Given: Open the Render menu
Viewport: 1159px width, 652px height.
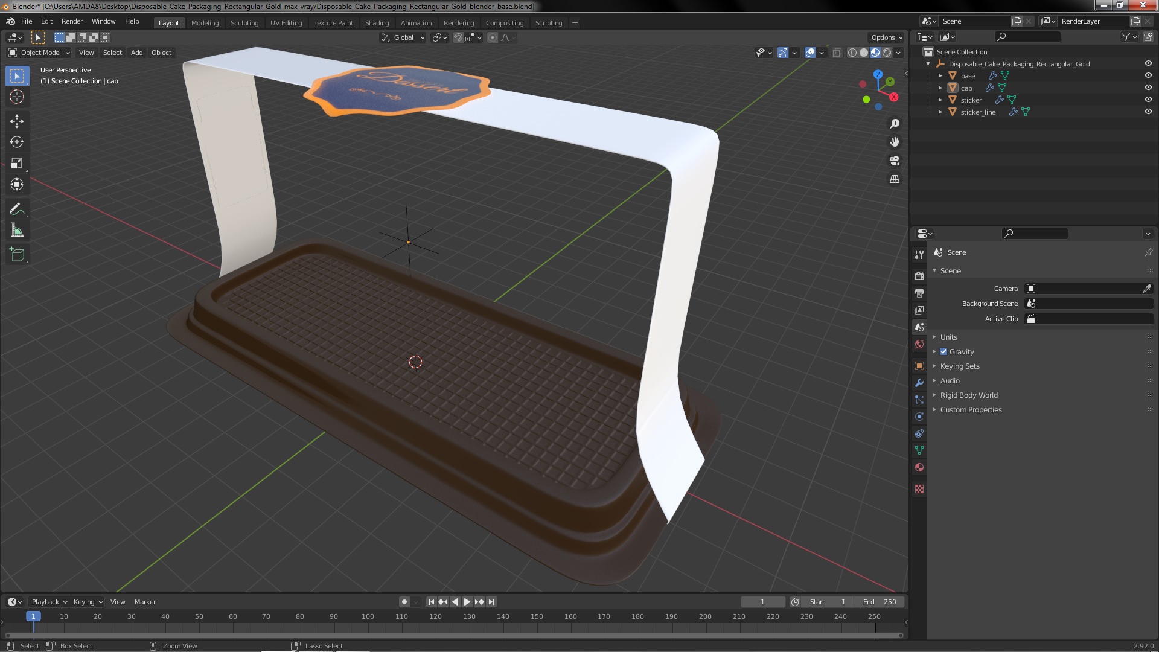Looking at the screenshot, I should (x=72, y=21).
